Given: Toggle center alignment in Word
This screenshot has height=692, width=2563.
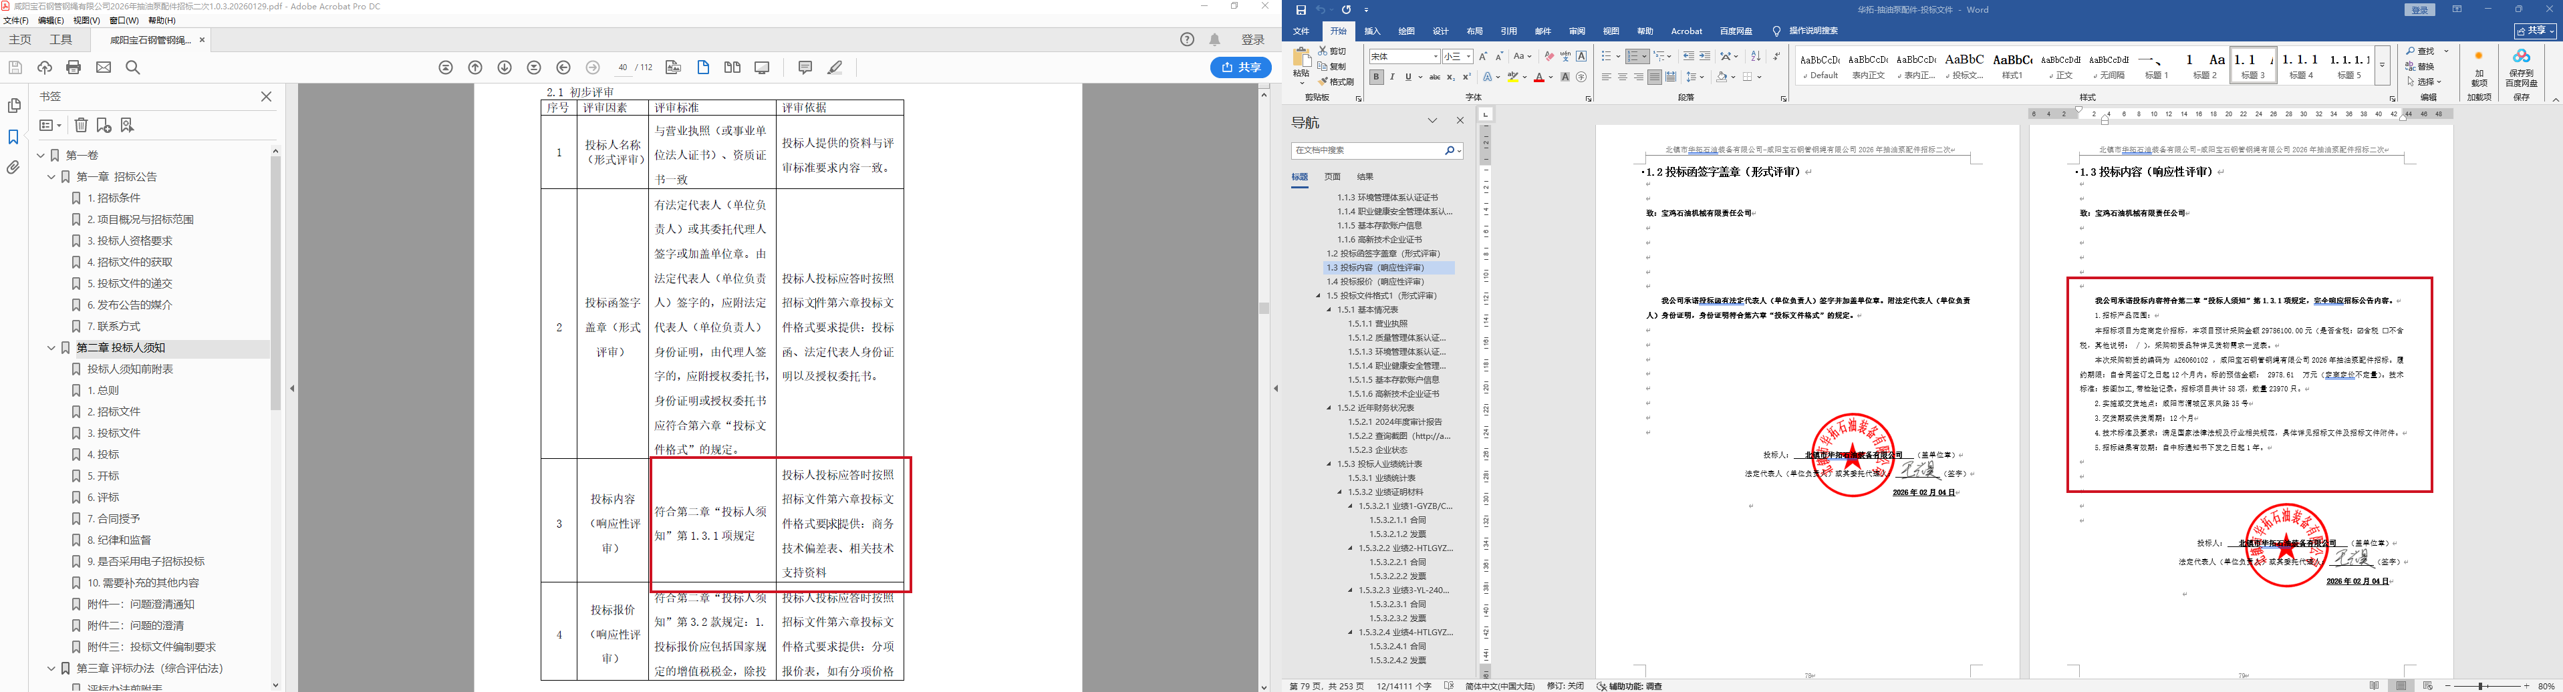Looking at the screenshot, I should (1623, 77).
